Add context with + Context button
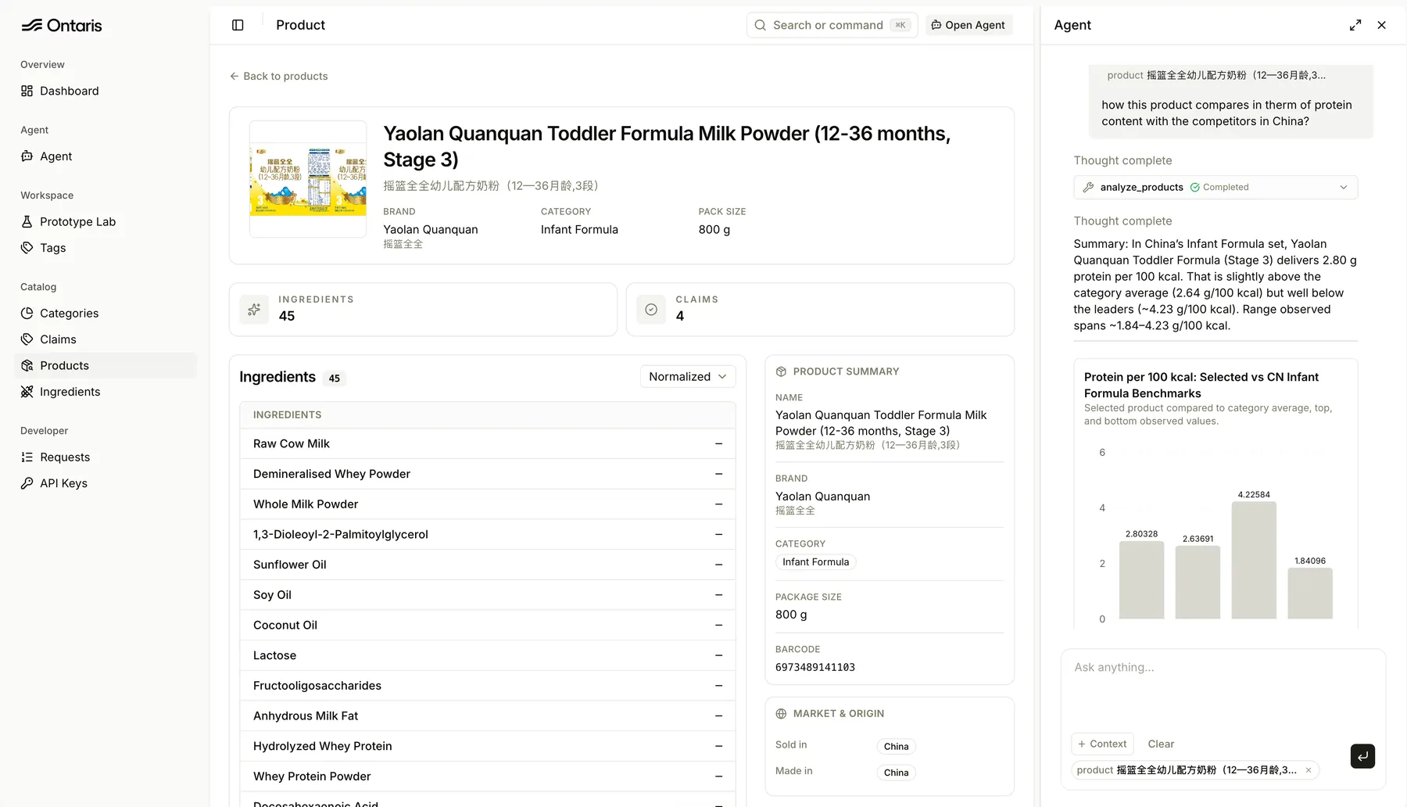1407x807 pixels. click(x=1102, y=744)
